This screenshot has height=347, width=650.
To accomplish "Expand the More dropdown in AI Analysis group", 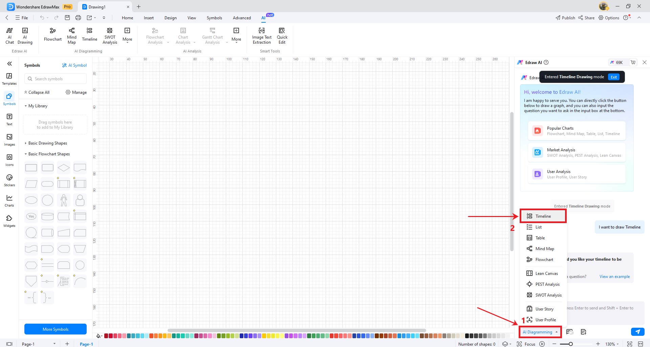I will pos(236,36).
